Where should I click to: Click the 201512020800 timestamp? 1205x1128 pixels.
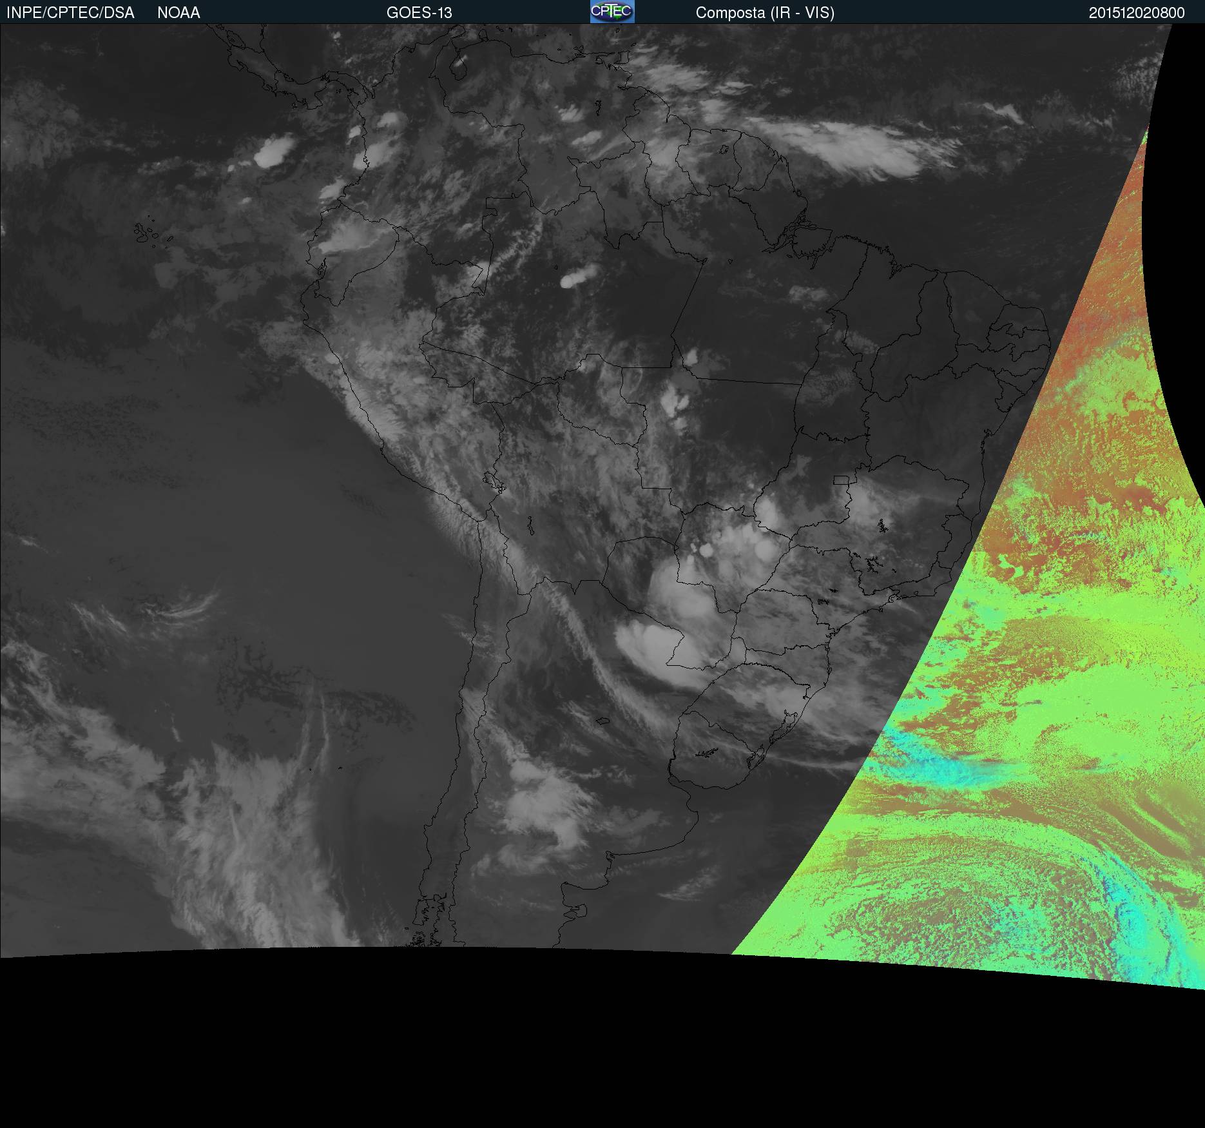point(1137,13)
